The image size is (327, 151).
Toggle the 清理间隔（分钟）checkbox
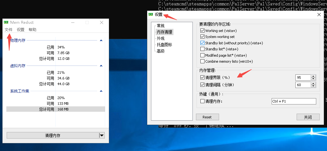pyautogui.click(x=202, y=85)
